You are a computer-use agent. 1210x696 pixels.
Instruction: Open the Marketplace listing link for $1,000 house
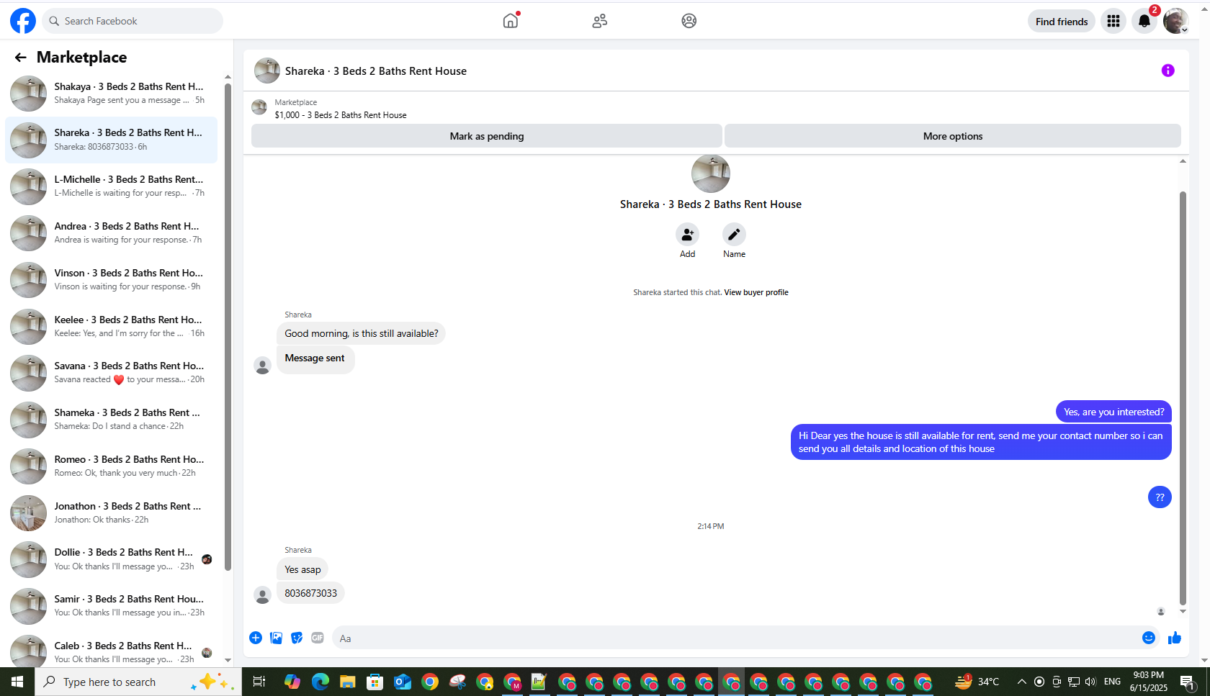[x=341, y=115]
